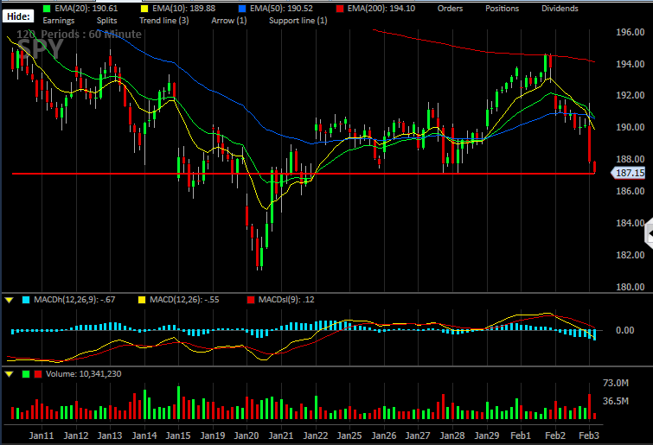
Task: Click the Jan20 date label
Action: tap(246, 435)
